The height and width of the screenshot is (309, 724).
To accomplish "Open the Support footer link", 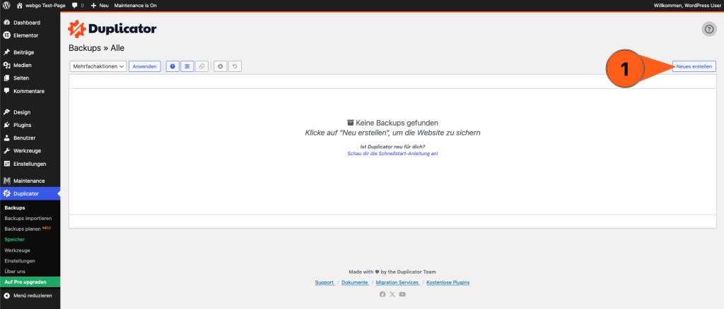I will coord(325,283).
